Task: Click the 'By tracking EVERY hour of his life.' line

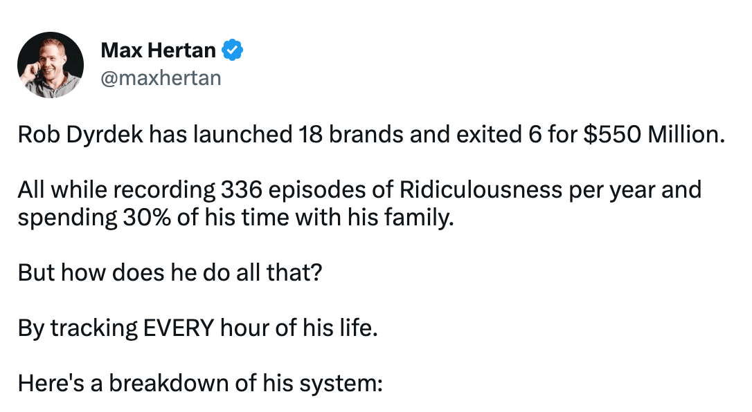Action: point(197,329)
